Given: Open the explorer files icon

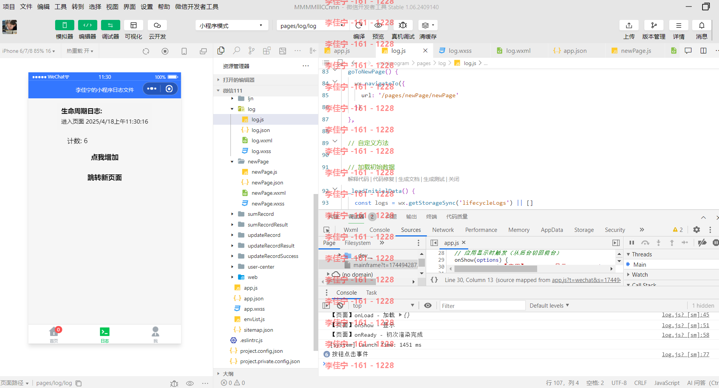Looking at the screenshot, I should [x=221, y=51].
